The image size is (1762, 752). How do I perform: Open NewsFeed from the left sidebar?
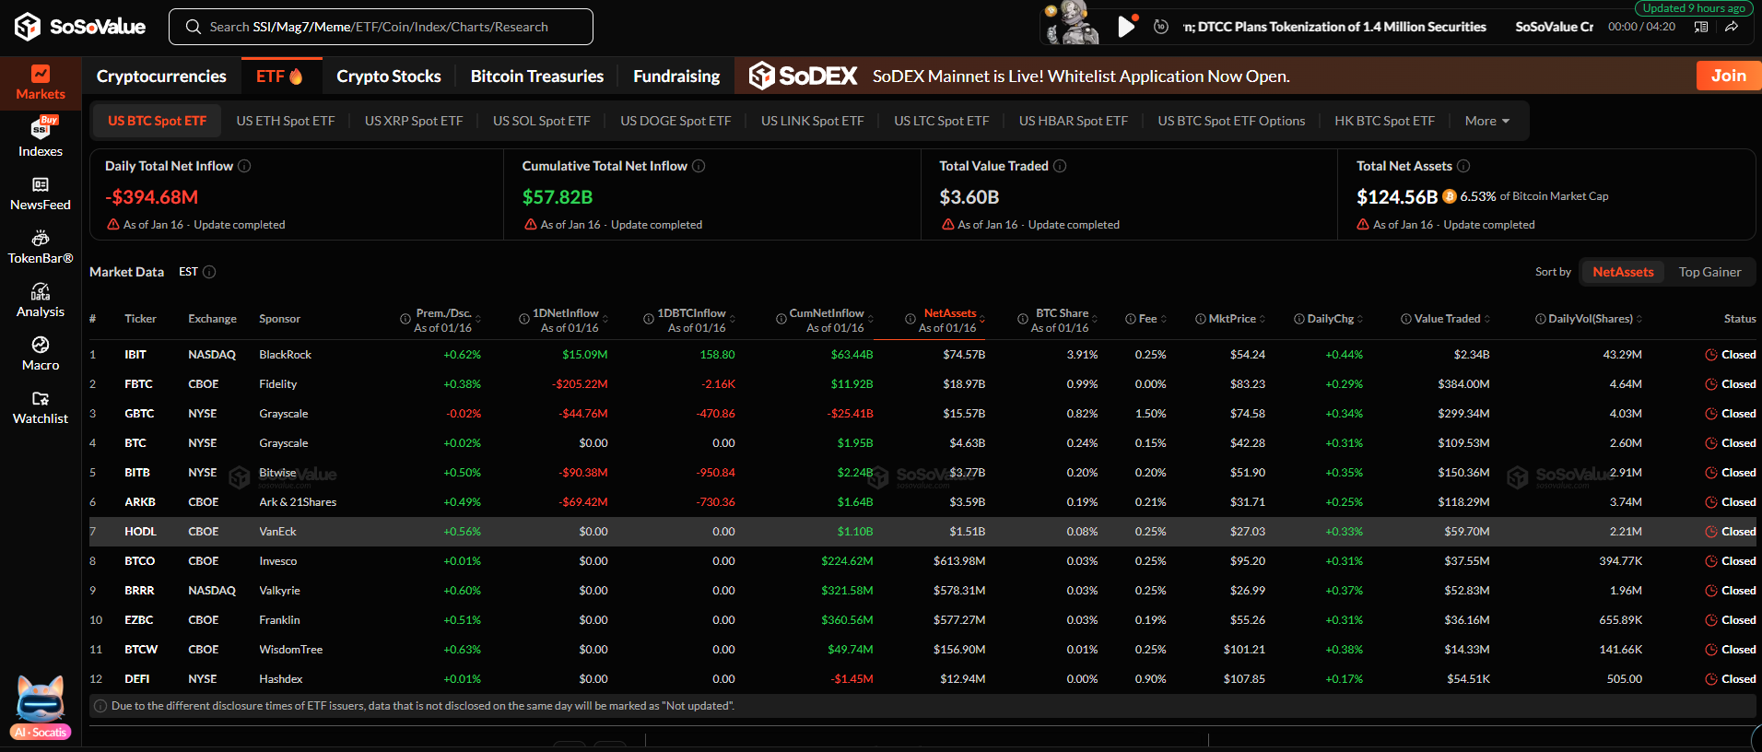click(41, 194)
